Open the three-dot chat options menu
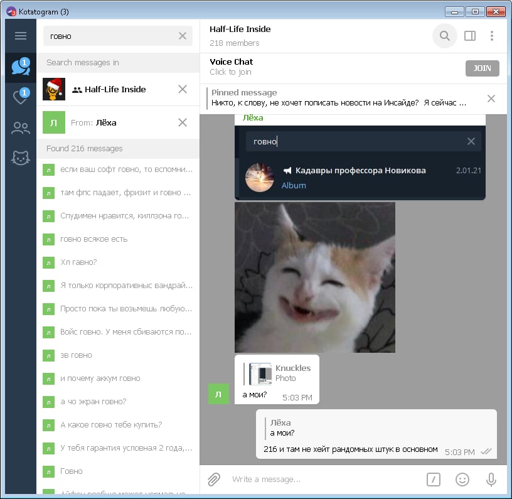 (x=492, y=36)
